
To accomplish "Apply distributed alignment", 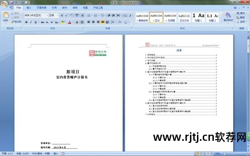I will (x=107, y=22).
